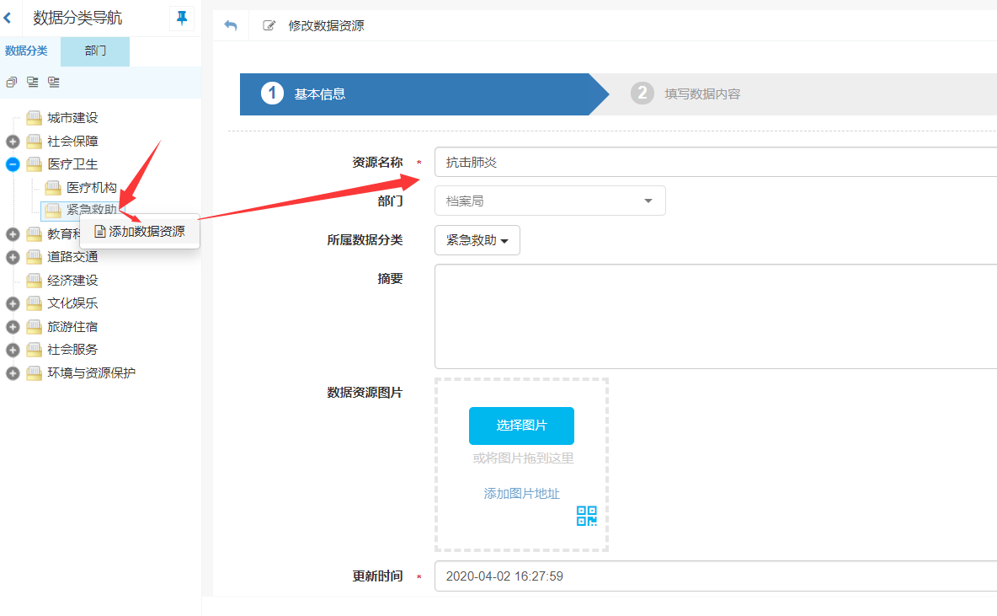The height and width of the screenshot is (616, 997).
Task: Click the third tree toolbar icon
Action: coord(54,82)
